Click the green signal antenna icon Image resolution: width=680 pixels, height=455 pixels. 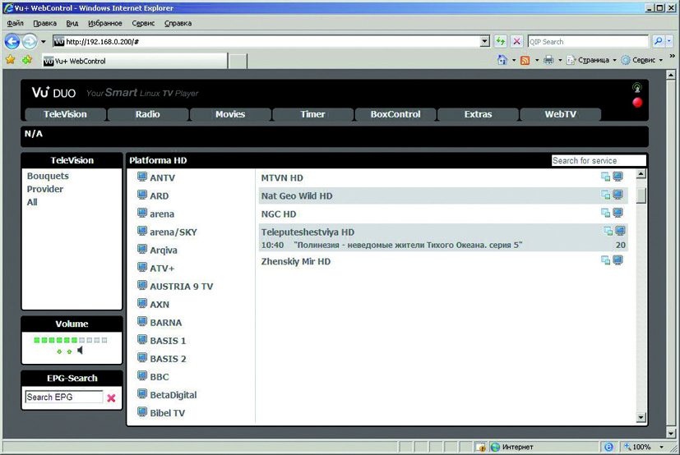coord(636,88)
